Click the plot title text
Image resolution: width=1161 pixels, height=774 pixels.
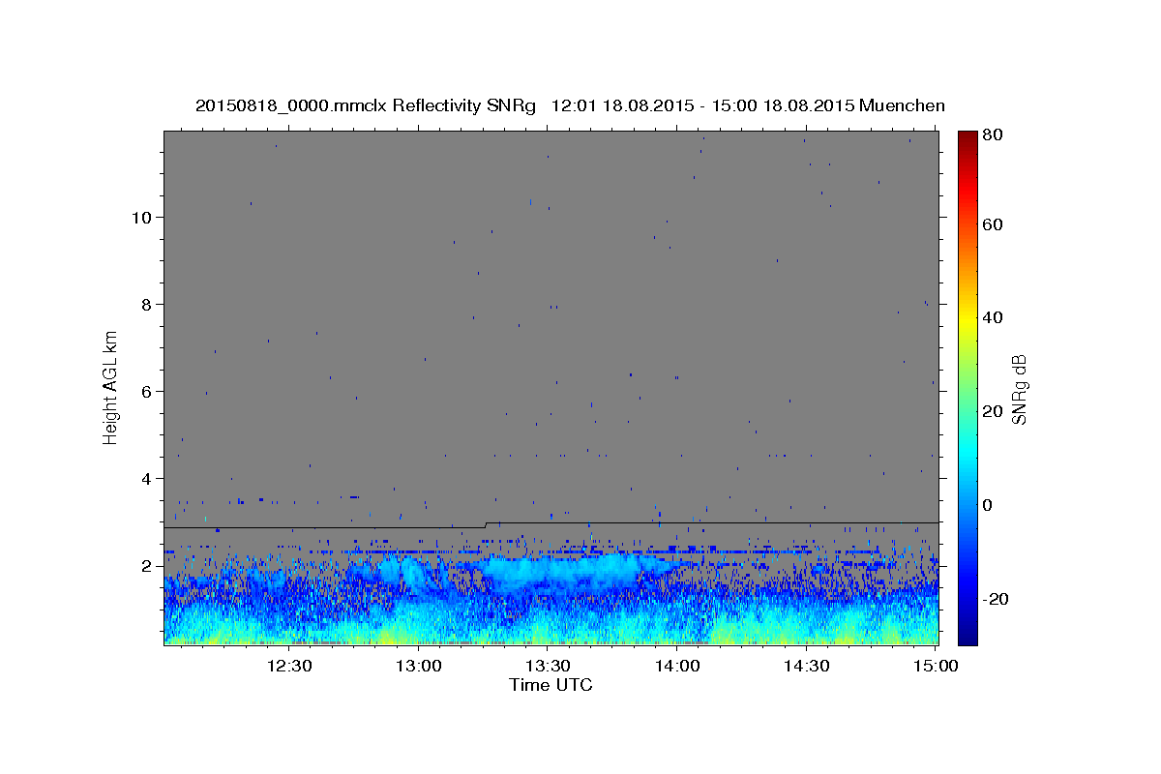pos(570,105)
